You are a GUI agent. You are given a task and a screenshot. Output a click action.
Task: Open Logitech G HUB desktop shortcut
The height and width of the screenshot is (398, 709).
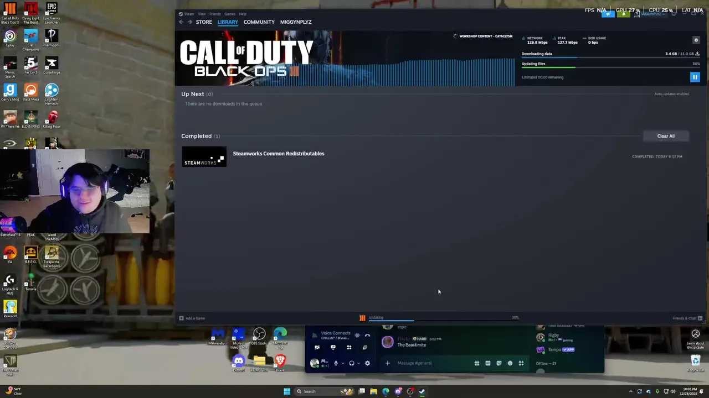(x=10, y=284)
